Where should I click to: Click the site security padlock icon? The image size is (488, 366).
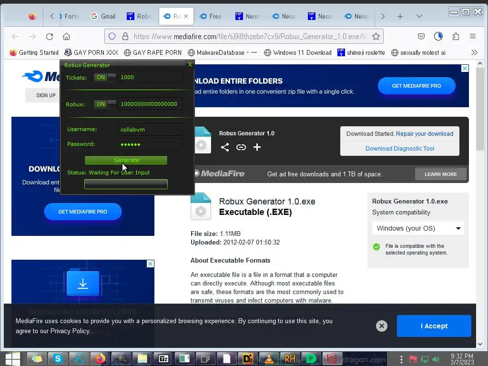125,36
